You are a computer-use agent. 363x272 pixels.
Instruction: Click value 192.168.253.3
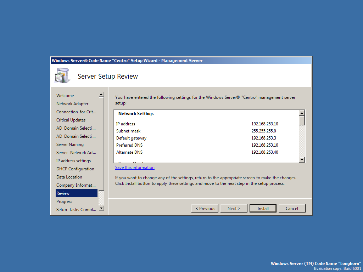coord(264,138)
